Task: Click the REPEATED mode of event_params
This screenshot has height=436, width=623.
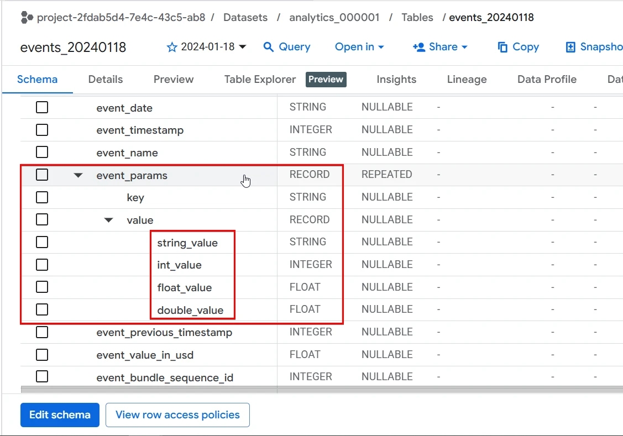Action: tap(386, 175)
